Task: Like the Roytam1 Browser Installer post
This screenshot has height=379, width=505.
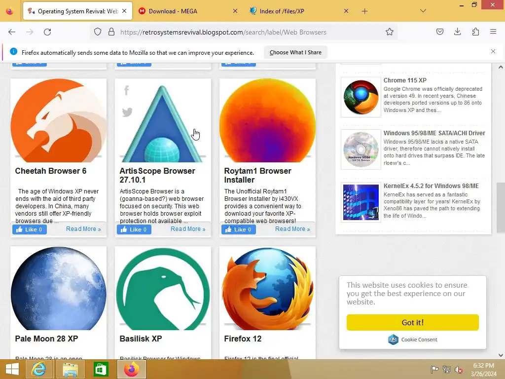Action: 239,229
